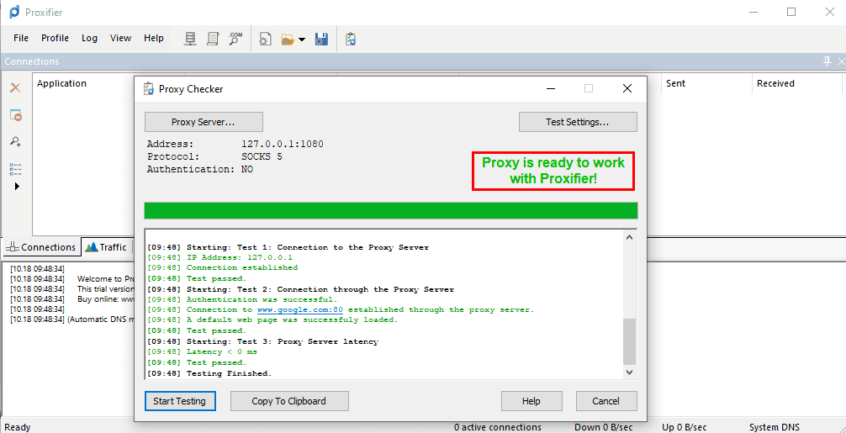Close the Proxy Checker dialog
This screenshot has width=846, height=433.
627,89
